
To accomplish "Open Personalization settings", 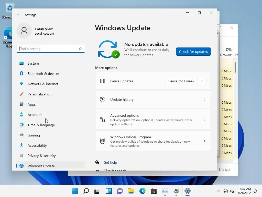I will (51, 94).
